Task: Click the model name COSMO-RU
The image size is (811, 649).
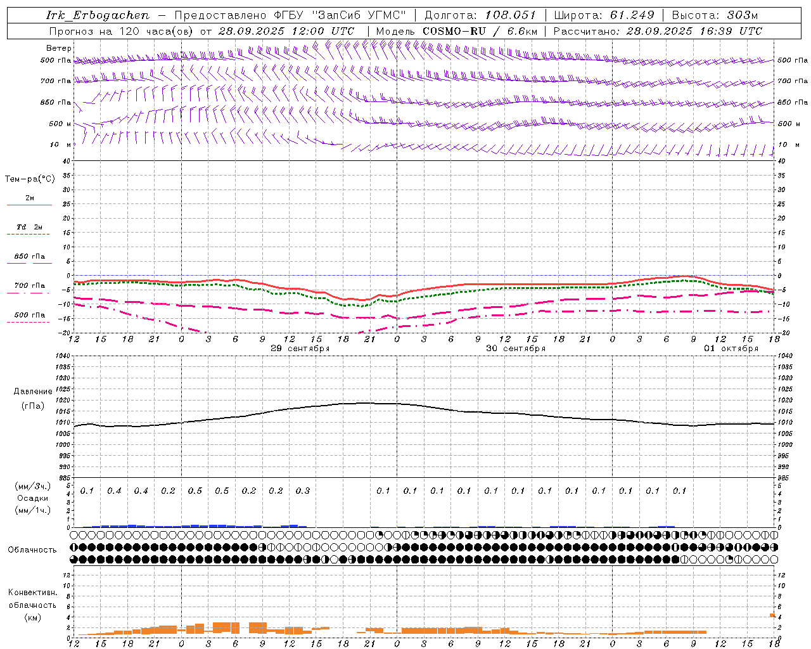Action: point(454,31)
